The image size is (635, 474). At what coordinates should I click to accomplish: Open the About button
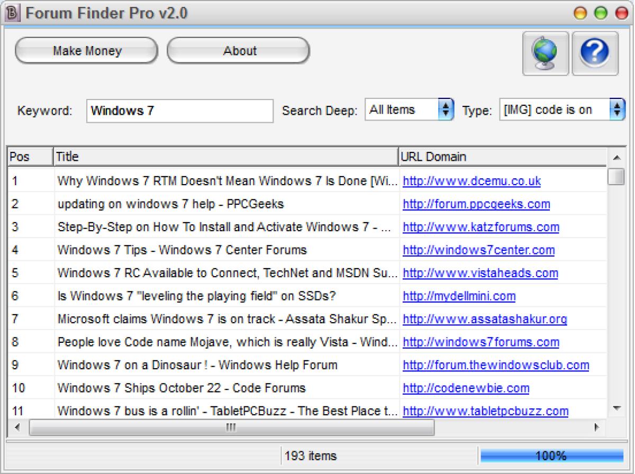tap(239, 51)
